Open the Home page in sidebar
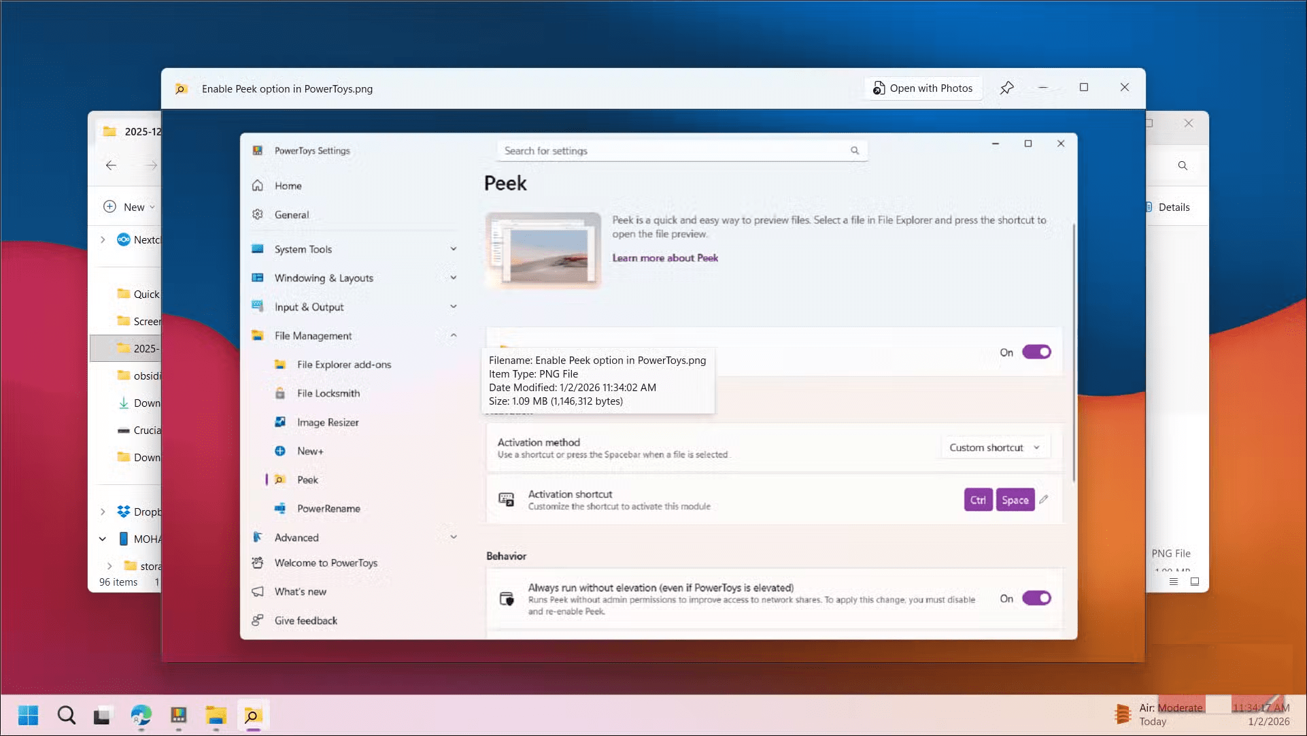1307x736 pixels. 288,186
